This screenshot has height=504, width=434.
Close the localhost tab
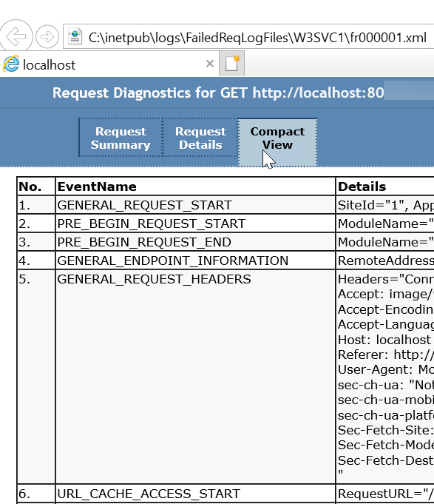(x=210, y=64)
